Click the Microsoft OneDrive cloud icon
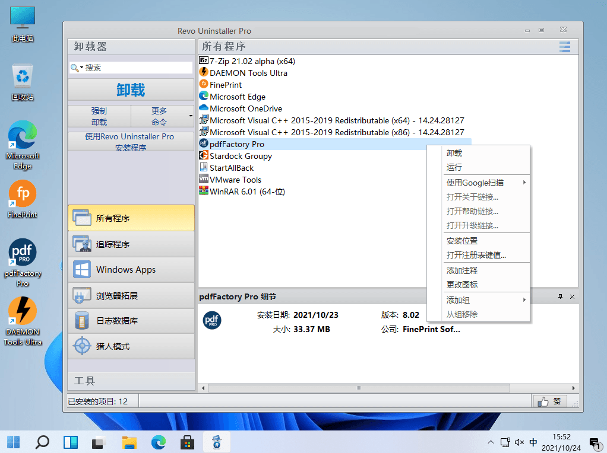This screenshot has width=607, height=453. point(204,108)
